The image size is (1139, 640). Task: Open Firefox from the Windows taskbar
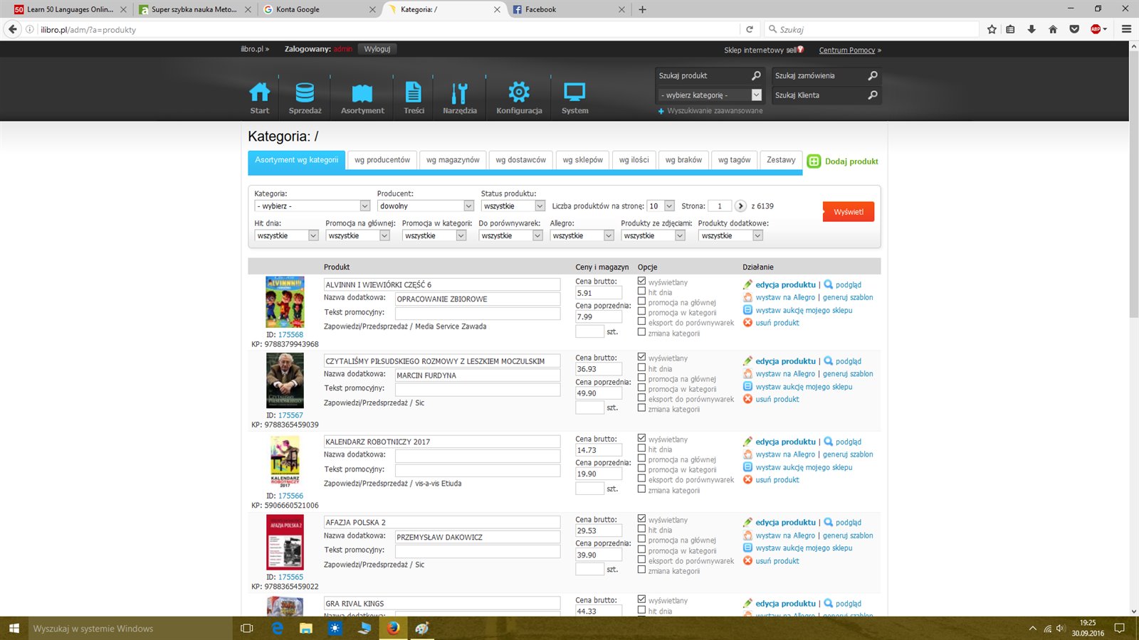[x=393, y=628]
